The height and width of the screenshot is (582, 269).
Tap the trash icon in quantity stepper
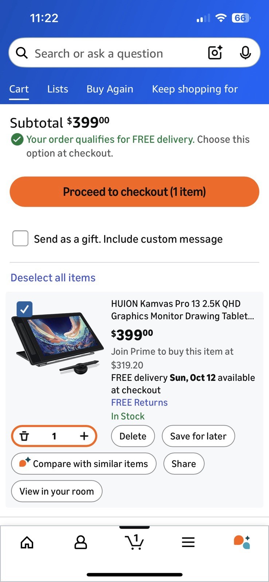pos(24,436)
